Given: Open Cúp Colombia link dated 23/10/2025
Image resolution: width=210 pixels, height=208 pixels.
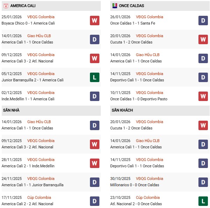Looking at the screenshot, I should click(147, 197).
